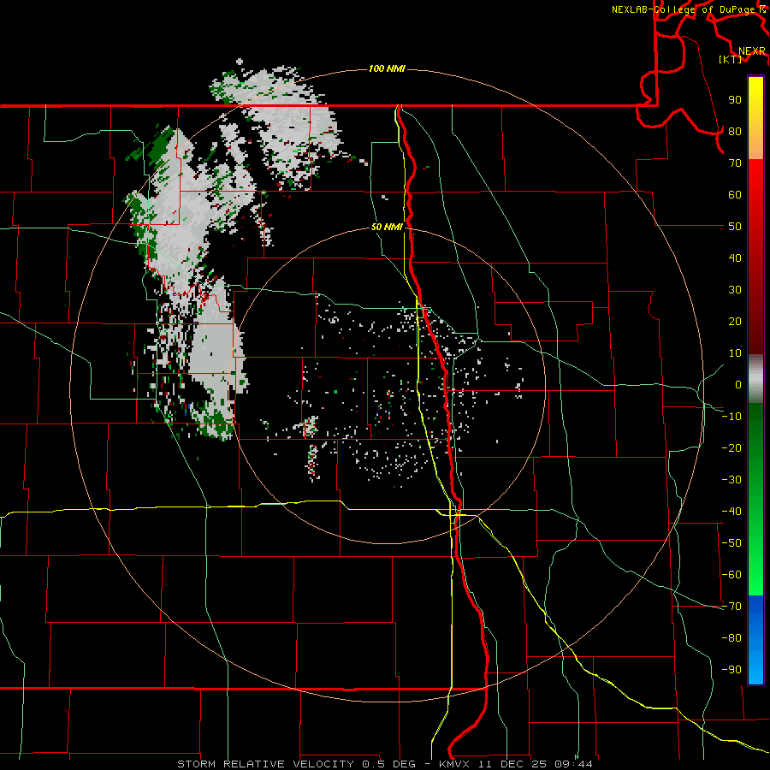Click the color scale value -50
The image size is (770, 770).
(x=731, y=543)
